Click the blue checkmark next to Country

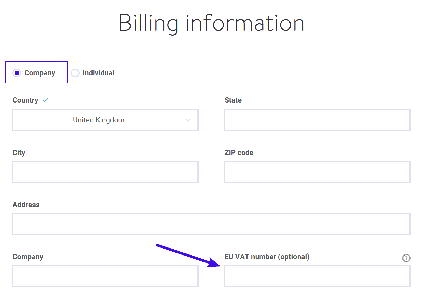[x=45, y=100]
